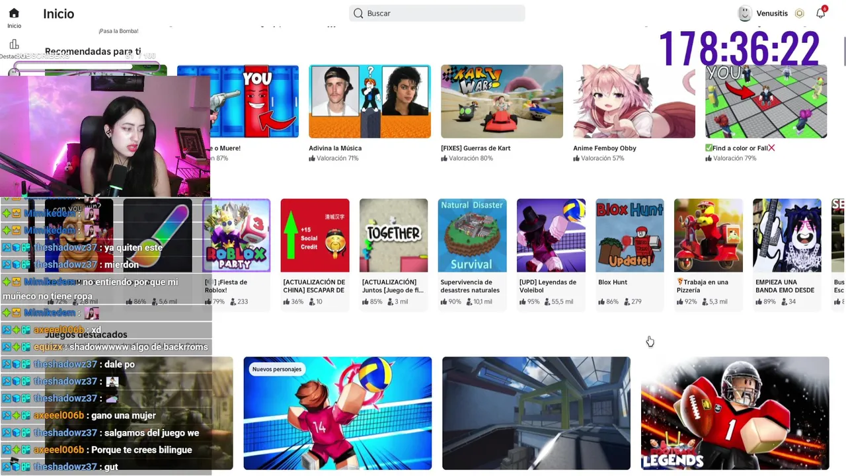
Task: Open the Venusitis avatar picture
Action: point(745,13)
